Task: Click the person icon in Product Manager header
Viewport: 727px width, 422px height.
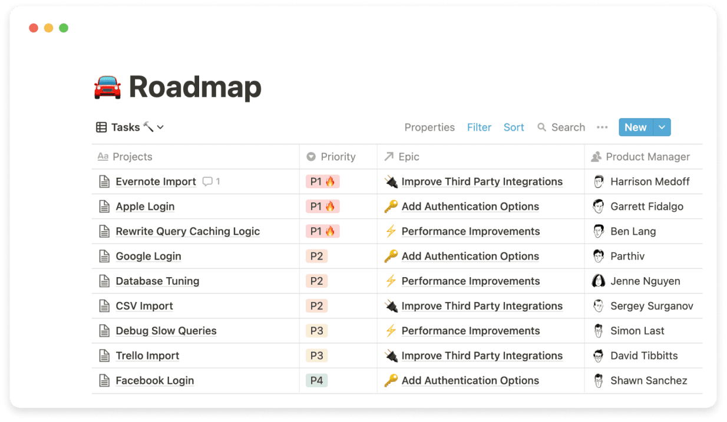Action: point(596,157)
